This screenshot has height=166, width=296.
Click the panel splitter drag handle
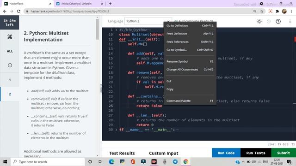[x=101, y=89]
